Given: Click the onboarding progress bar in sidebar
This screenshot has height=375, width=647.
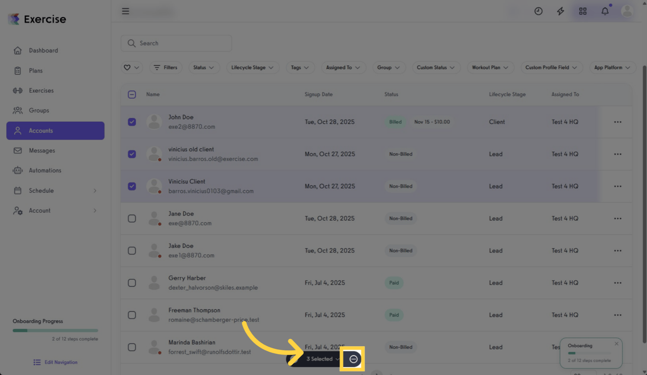Looking at the screenshot, I should 55,330.
